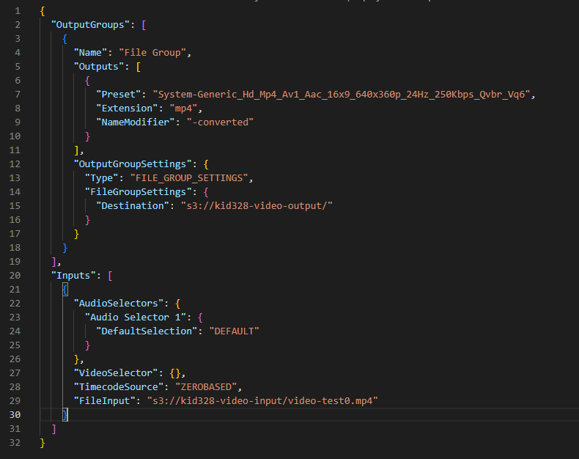Click the opening bracket after "OutputGroups"

[144, 25]
